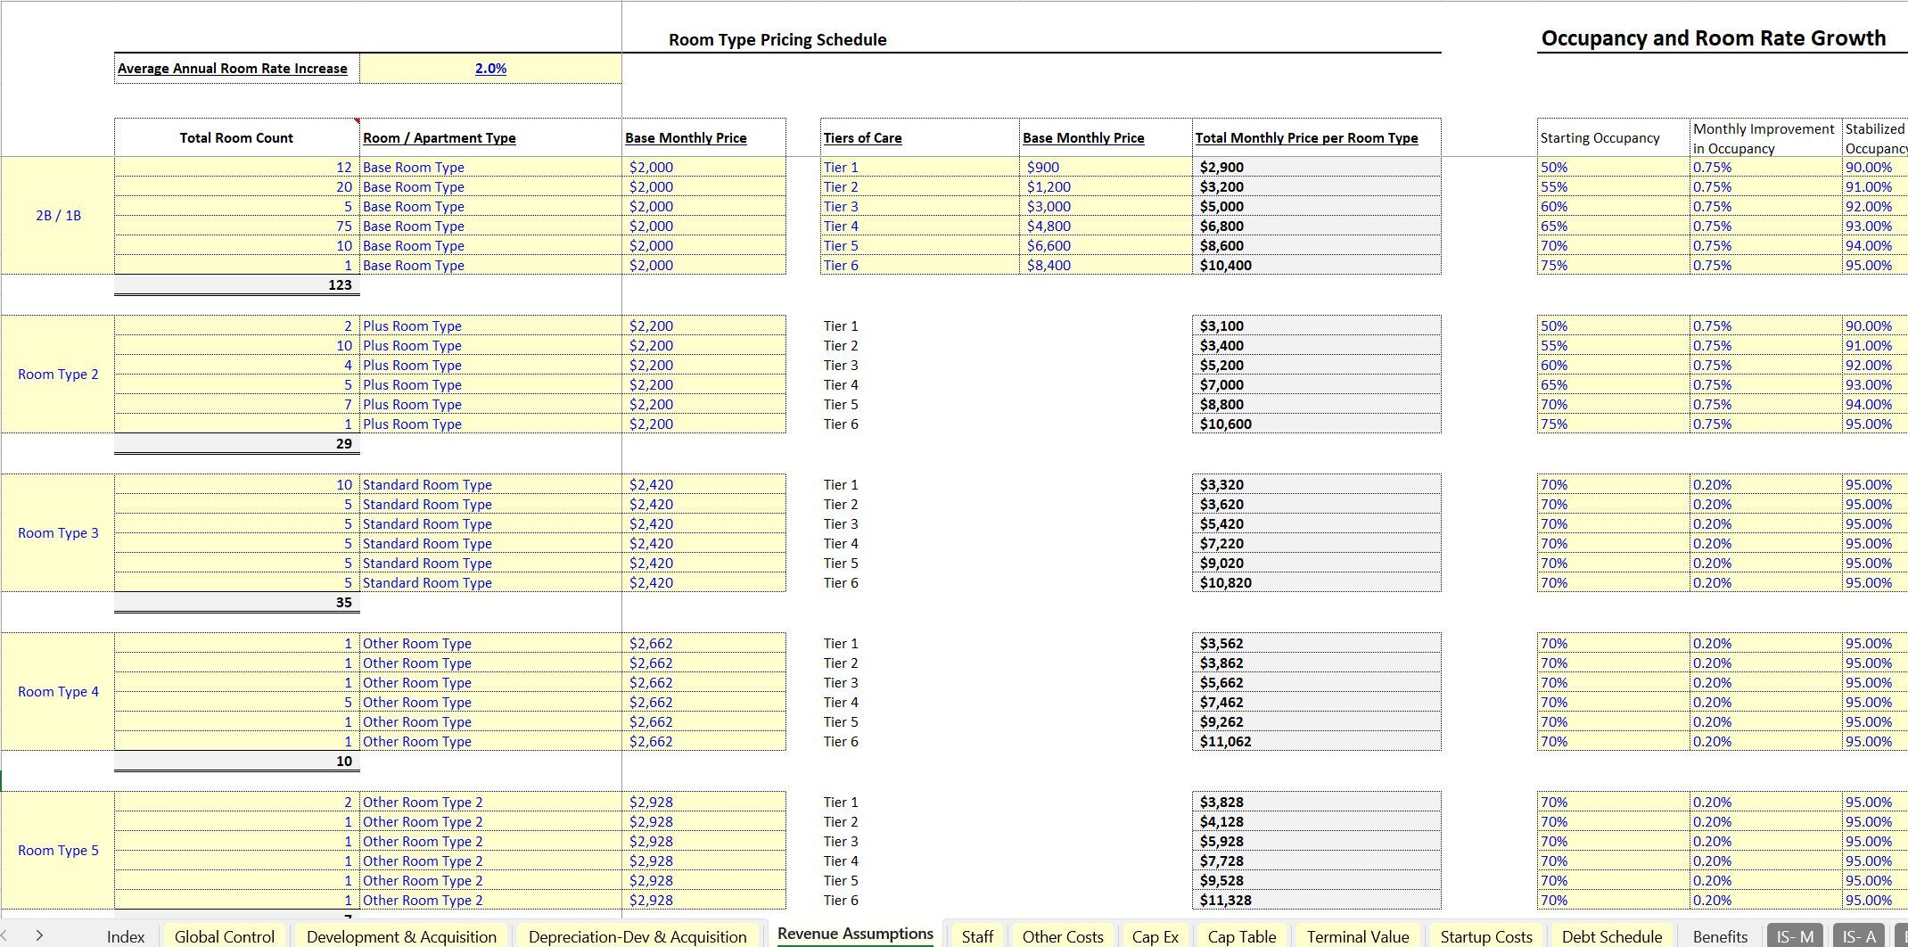Select the Revenue Assumptions tab
The width and height of the screenshot is (1908, 947).
click(855, 934)
